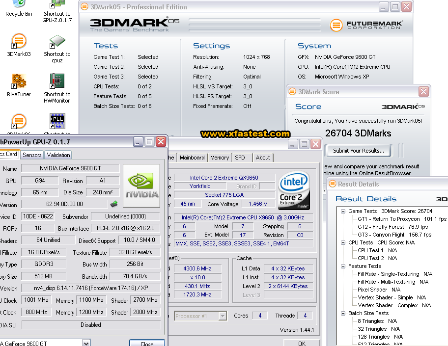Click the Futuremark logo in the 3DMark05 header
448x346 pixels.
pos(366,25)
